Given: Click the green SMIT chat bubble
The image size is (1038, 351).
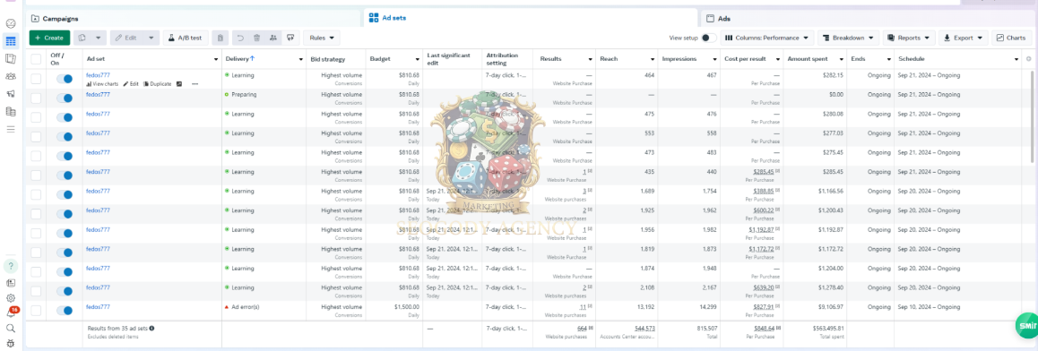Looking at the screenshot, I should tap(1026, 326).
